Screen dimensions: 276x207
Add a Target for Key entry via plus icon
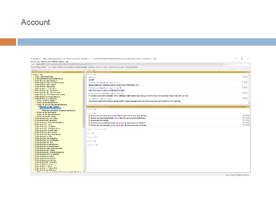pyautogui.click(x=96, y=137)
